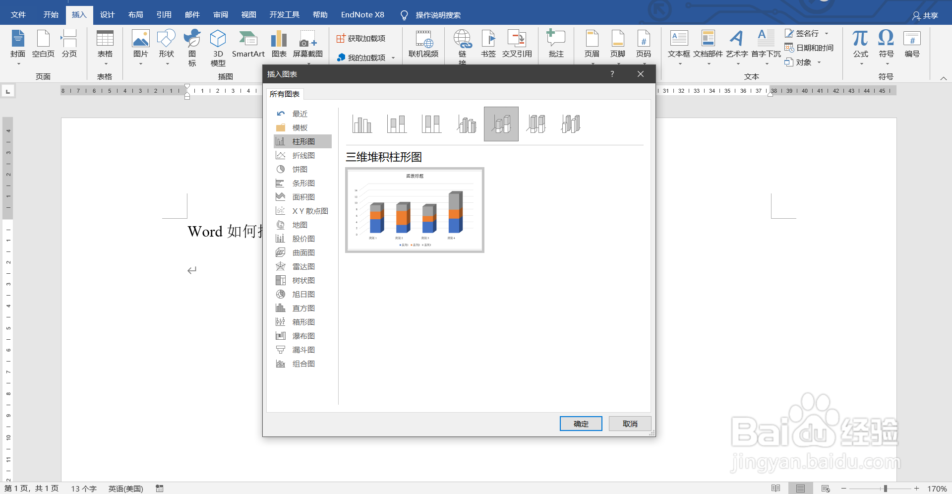
Task: Open the 公式 equation dropdown
Action: point(860,48)
